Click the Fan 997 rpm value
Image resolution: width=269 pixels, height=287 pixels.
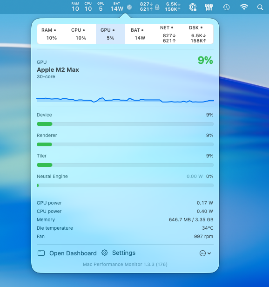coord(203,237)
